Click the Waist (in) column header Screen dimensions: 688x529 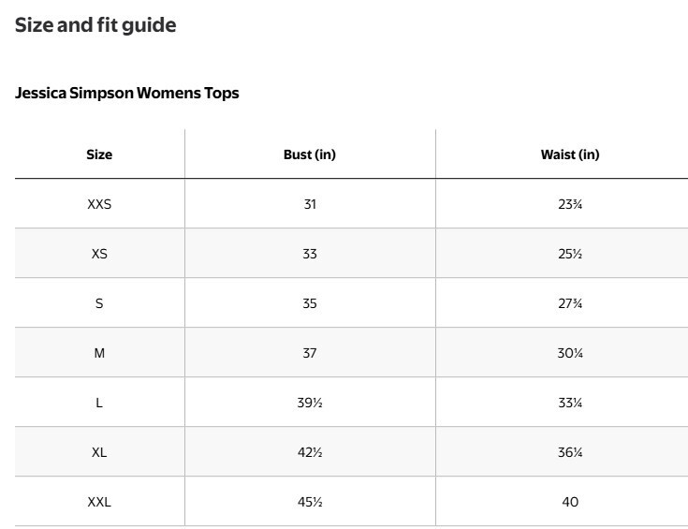pyautogui.click(x=570, y=154)
